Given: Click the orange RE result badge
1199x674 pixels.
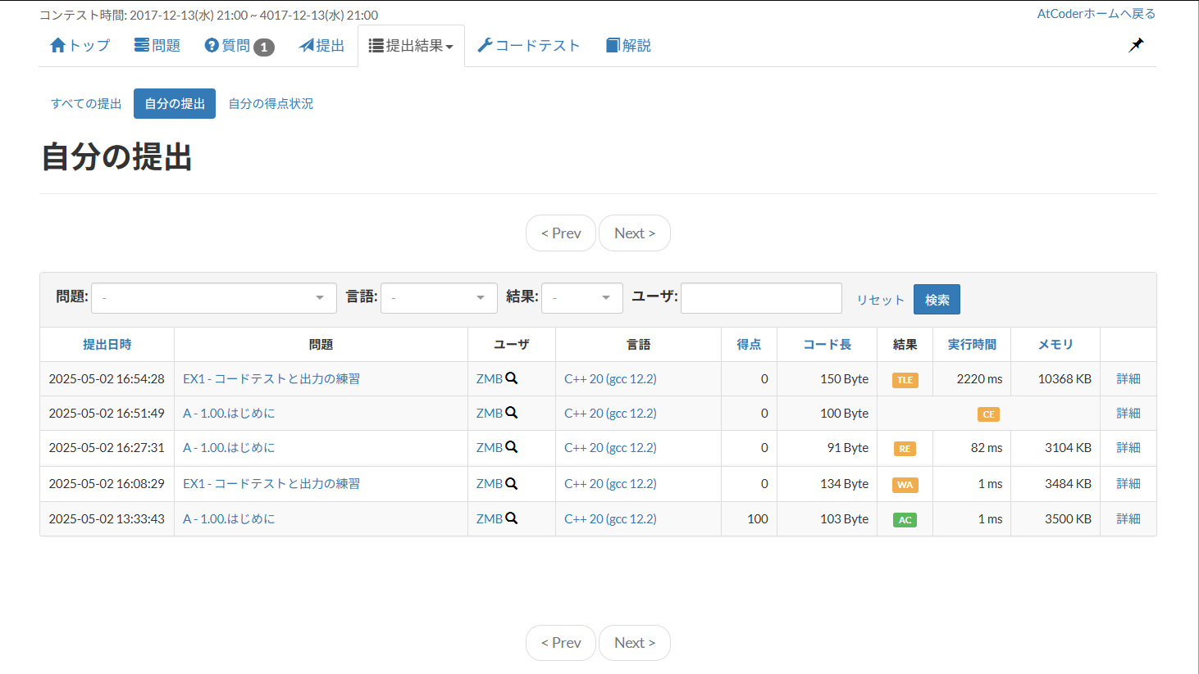Looking at the screenshot, I should [x=905, y=449].
